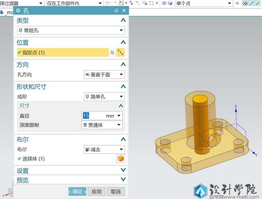Select the 指定点 (1) row
262x199 pixels.
pyautogui.click(x=63, y=53)
